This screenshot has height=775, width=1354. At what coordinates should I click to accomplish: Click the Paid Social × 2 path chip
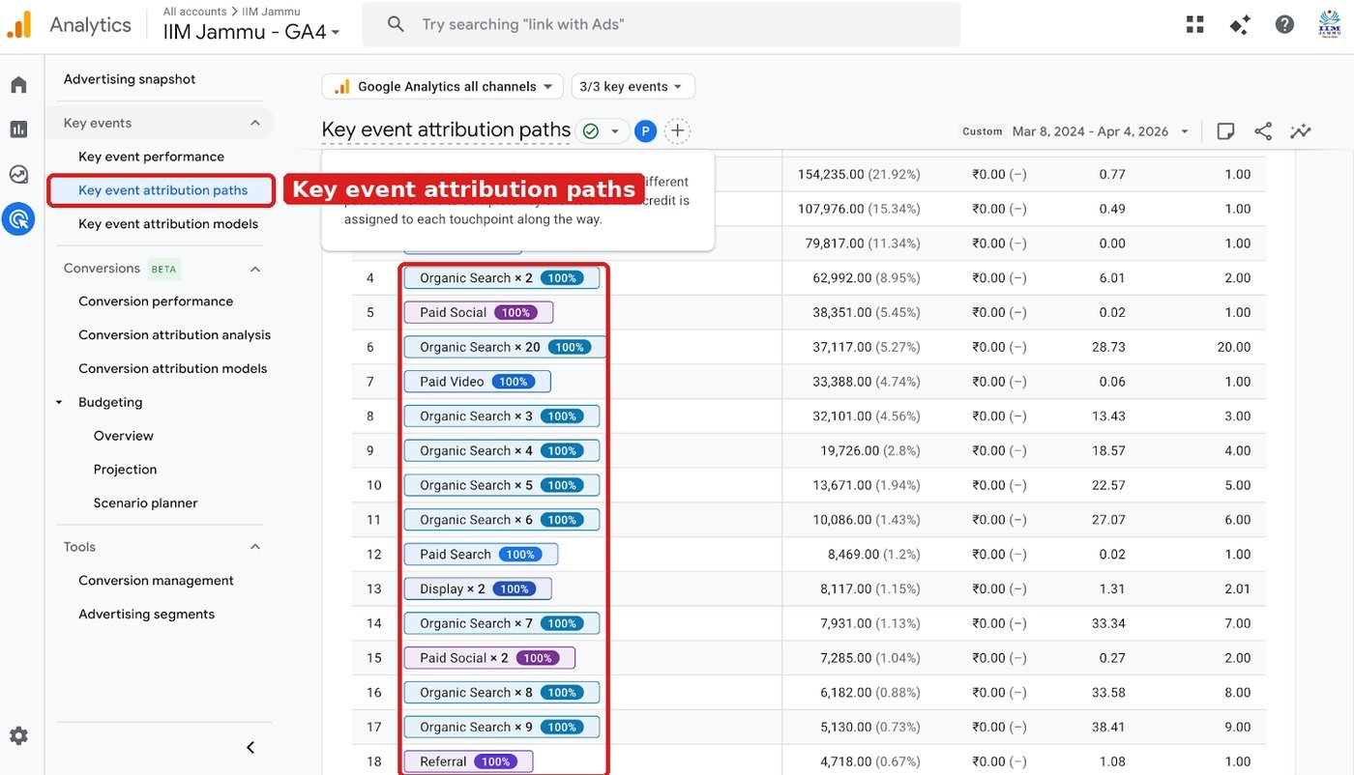click(489, 658)
